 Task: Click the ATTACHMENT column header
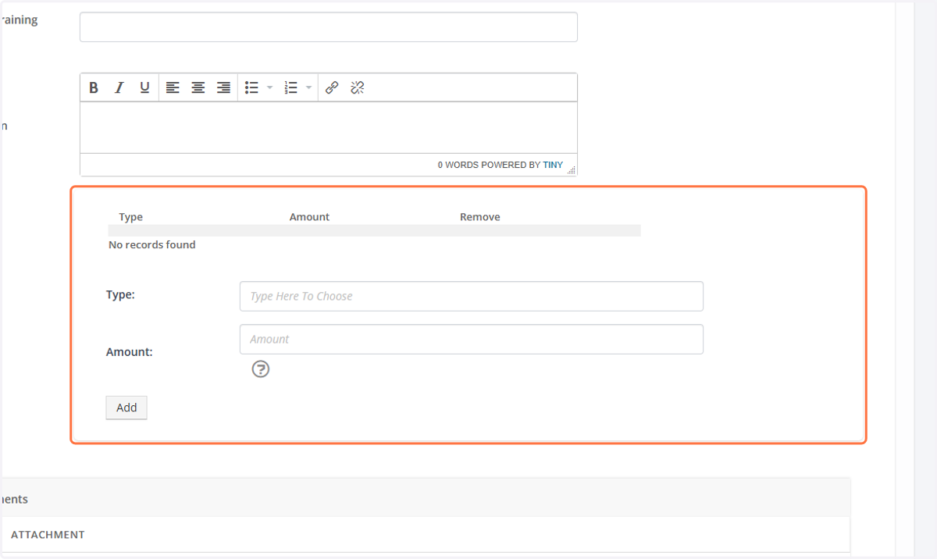tap(48, 535)
